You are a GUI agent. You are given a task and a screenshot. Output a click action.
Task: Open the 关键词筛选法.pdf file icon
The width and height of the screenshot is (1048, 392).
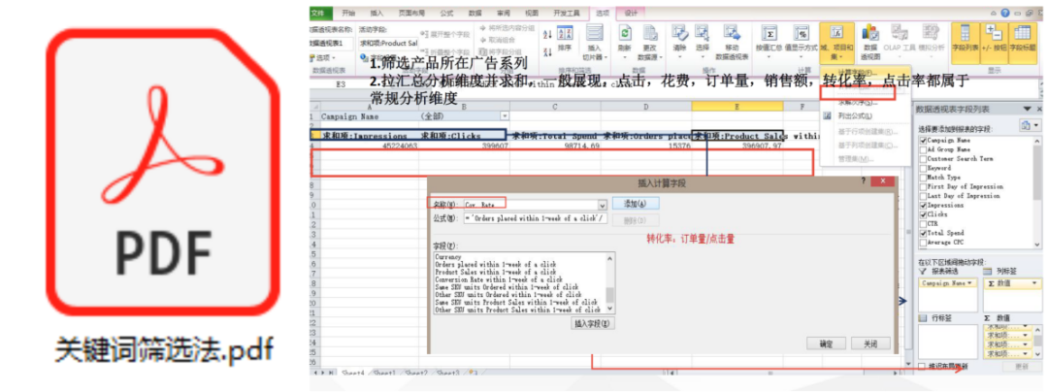coord(164,173)
